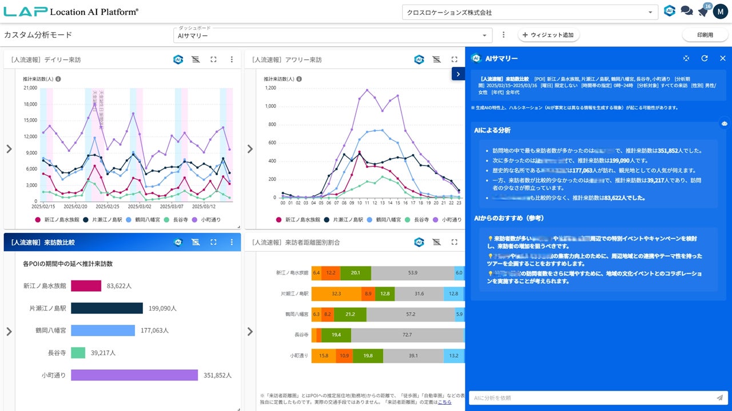732x411 pixels.
Task: Open the chat messages icon in top bar
Action: [x=687, y=11]
